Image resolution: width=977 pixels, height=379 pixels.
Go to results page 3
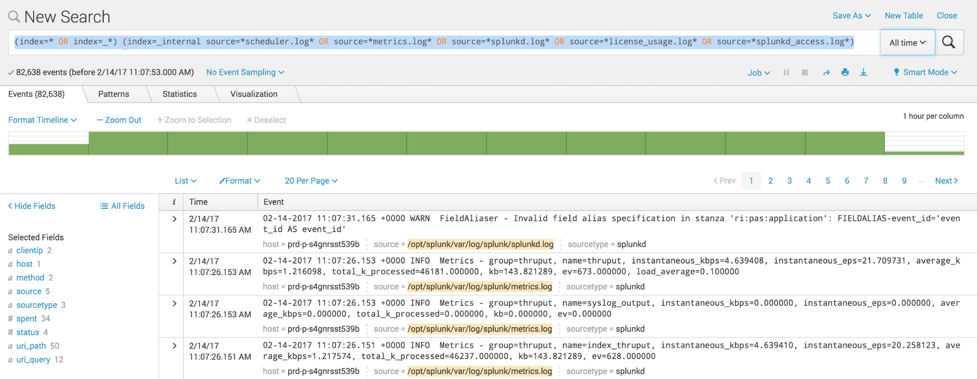(x=789, y=181)
